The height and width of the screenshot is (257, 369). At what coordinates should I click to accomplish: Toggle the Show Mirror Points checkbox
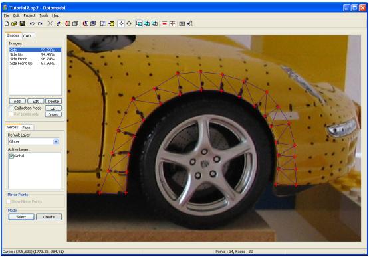(x=9, y=201)
